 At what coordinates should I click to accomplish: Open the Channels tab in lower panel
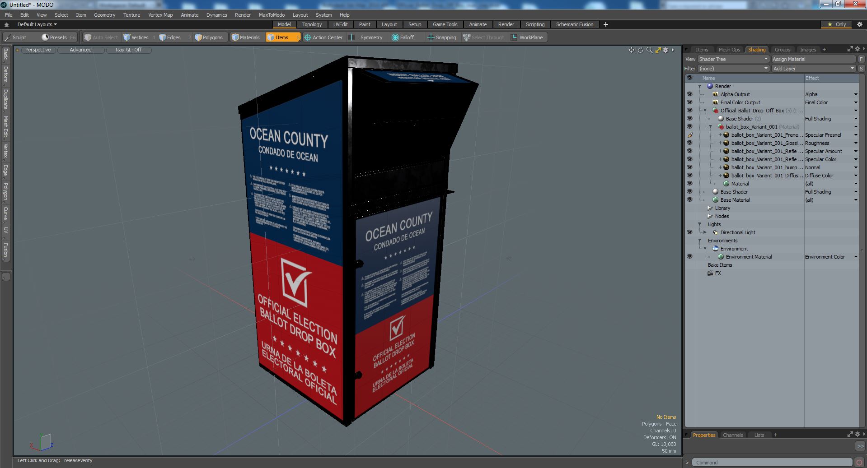pos(732,435)
